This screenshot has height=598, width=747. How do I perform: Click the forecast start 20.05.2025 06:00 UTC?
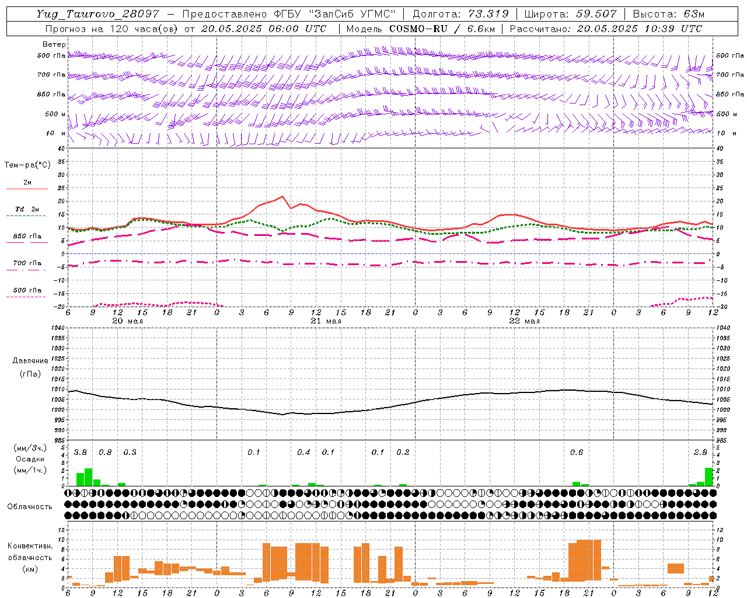pyautogui.click(x=264, y=29)
